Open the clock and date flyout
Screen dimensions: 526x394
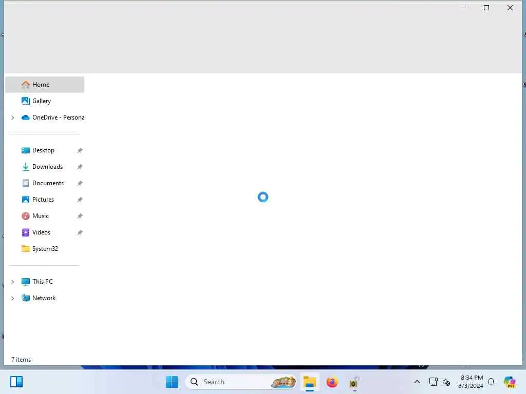471,382
